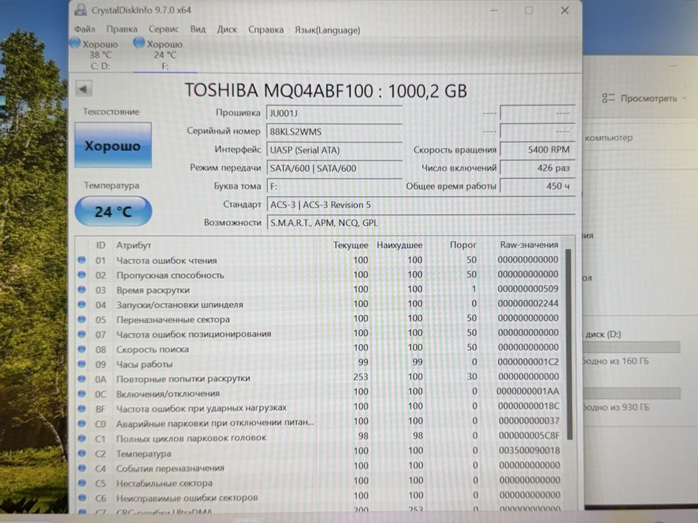Open the Язык(Language) menu
Screen dimensions: 698x523
[328, 30]
